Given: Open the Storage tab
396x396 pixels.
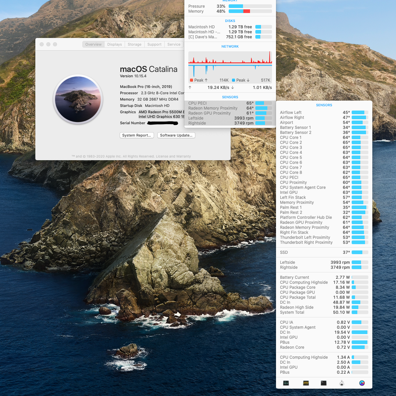Looking at the screenshot, I should [x=134, y=44].
